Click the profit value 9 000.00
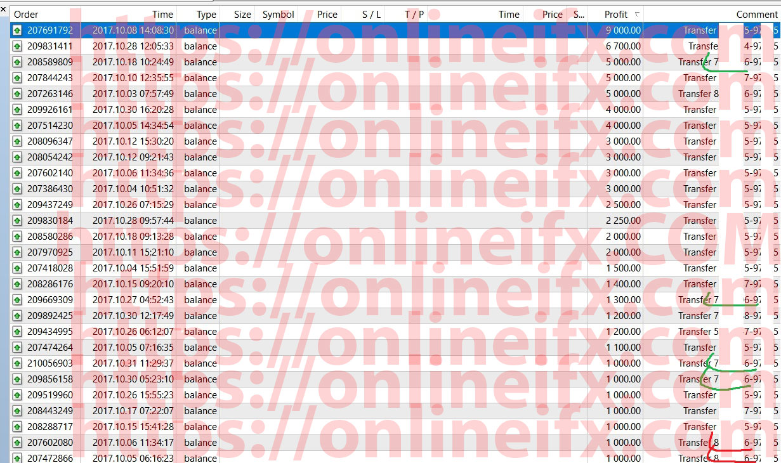Viewport: 781px width, 463px height. (x=623, y=30)
